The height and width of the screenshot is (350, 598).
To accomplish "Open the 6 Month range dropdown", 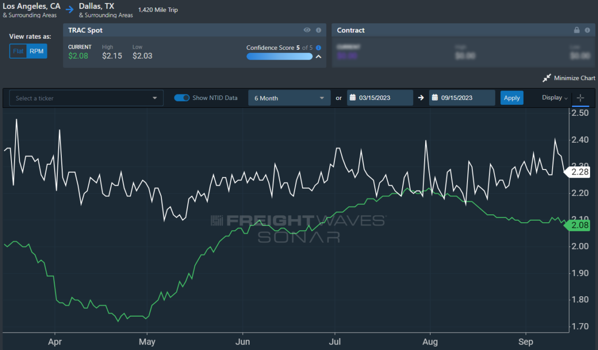I will 289,98.
